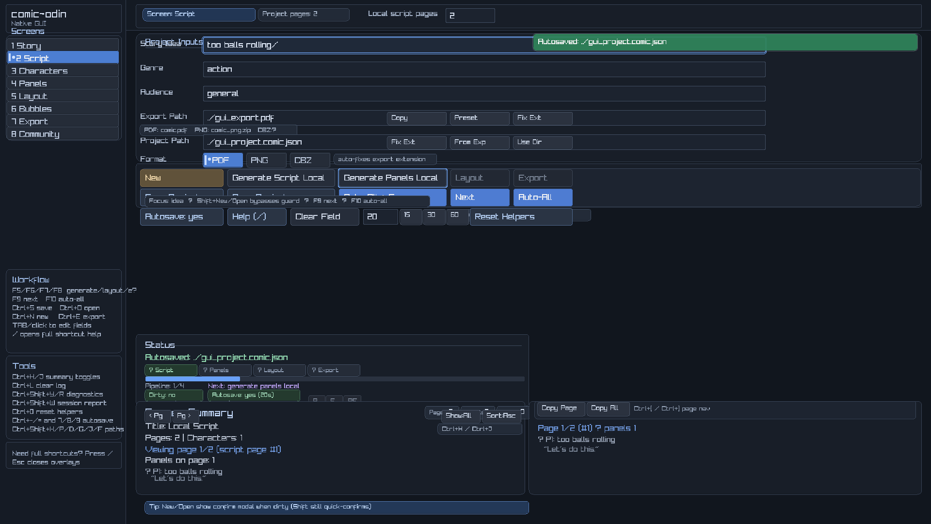This screenshot has width=931, height=524.
Task: Click the 'auto-fixes export extension' hint
Action: [x=385, y=160]
